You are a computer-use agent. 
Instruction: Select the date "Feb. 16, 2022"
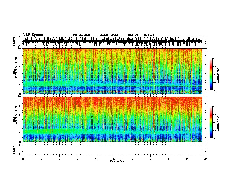click(x=81, y=35)
